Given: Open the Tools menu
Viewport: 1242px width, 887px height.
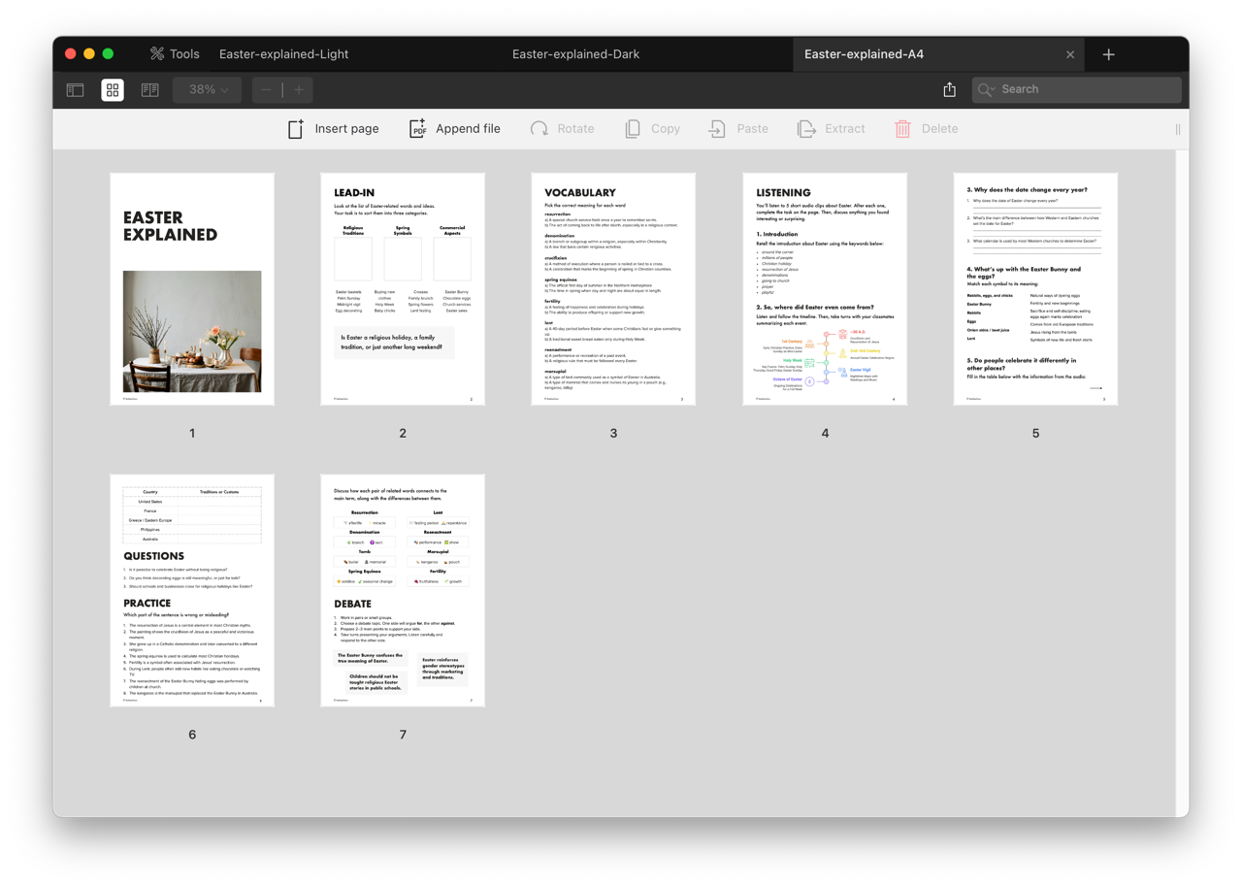Looking at the screenshot, I should [x=174, y=53].
